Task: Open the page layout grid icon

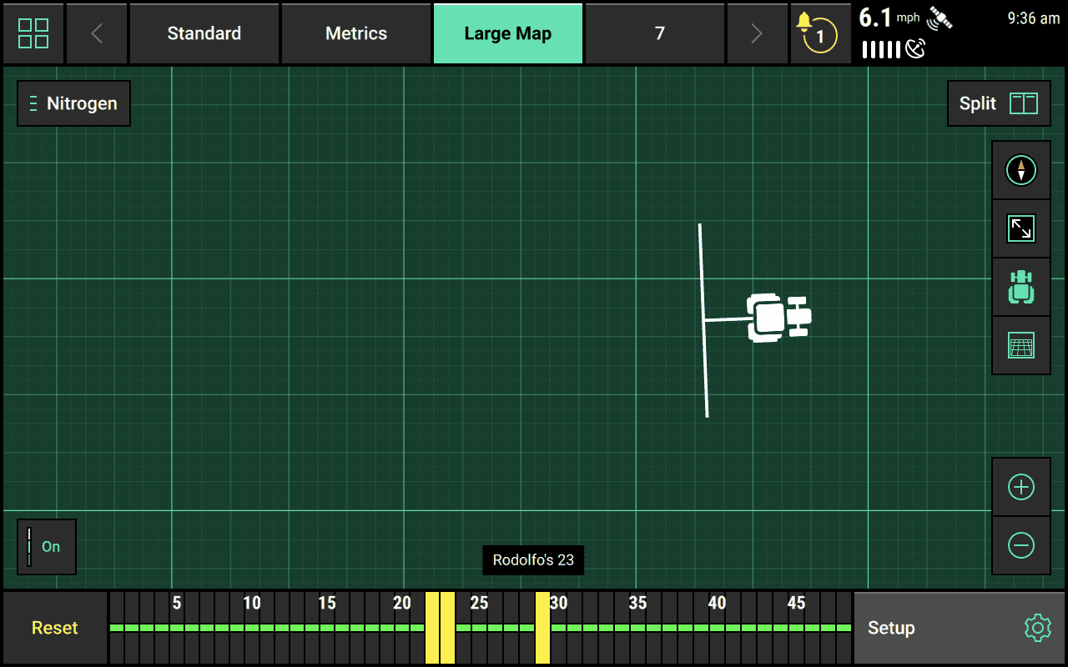Action: pos(33,33)
